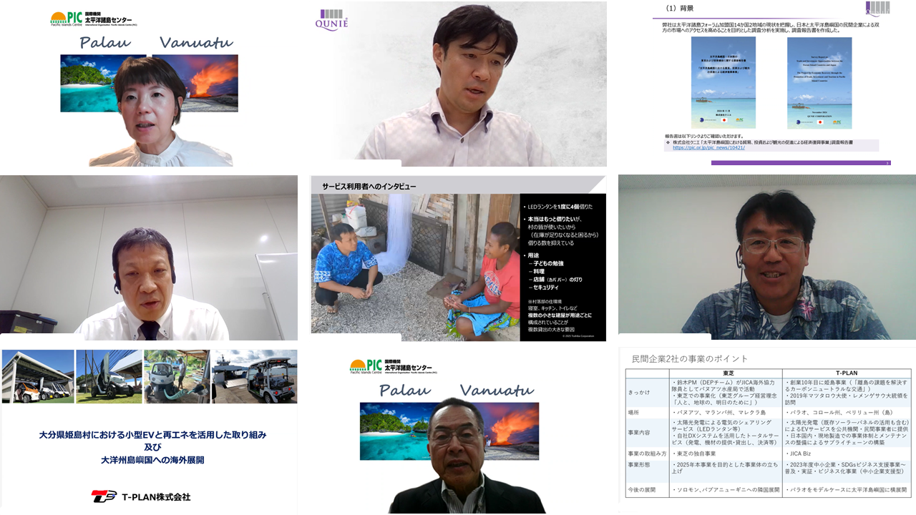Click the サービス利用者へのインタビュー slide title

tap(369, 186)
